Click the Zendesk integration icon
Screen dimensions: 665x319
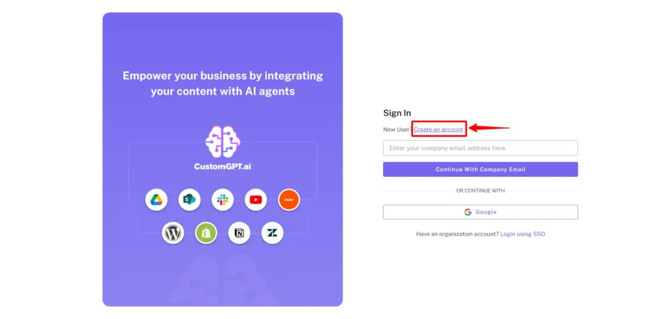pos(272,233)
